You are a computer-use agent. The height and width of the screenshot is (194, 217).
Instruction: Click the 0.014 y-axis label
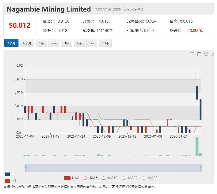[18, 106]
